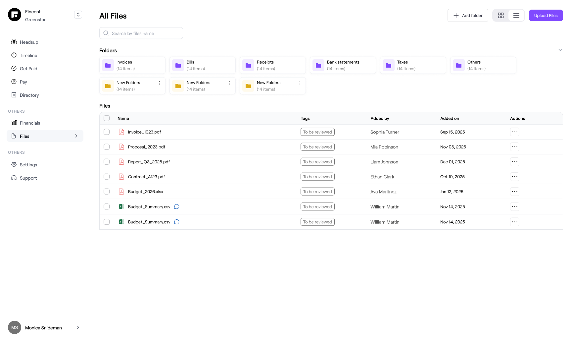Screen dimensions: 572x342
Task: Click the file icon of Report_Q3_2025.pdf
Action: (121, 162)
